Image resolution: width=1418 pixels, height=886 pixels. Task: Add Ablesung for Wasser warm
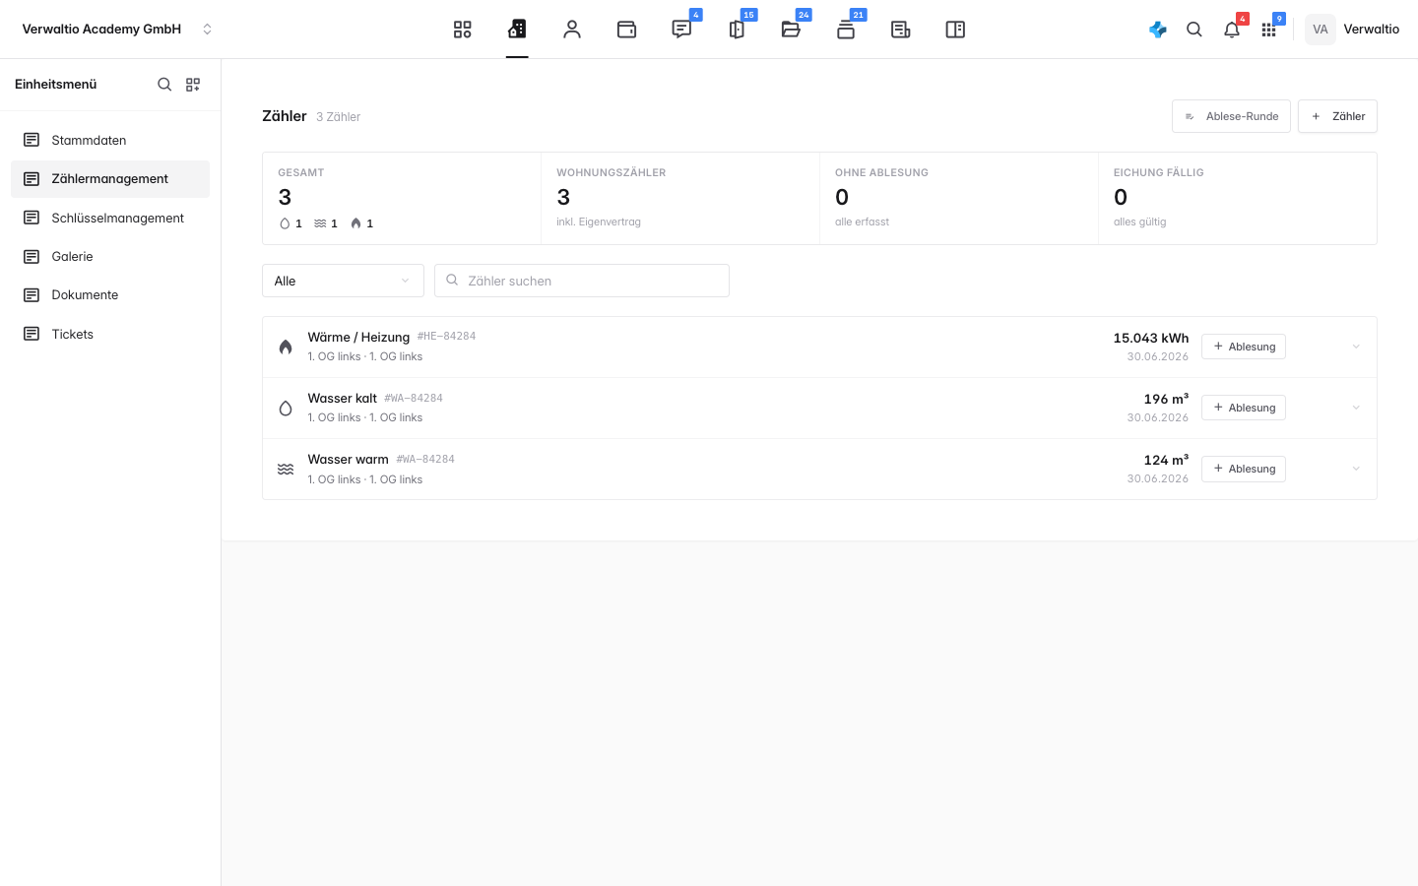coord(1244,469)
